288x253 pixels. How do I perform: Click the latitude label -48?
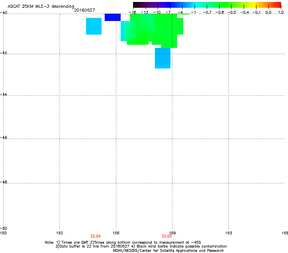point(4,182)
